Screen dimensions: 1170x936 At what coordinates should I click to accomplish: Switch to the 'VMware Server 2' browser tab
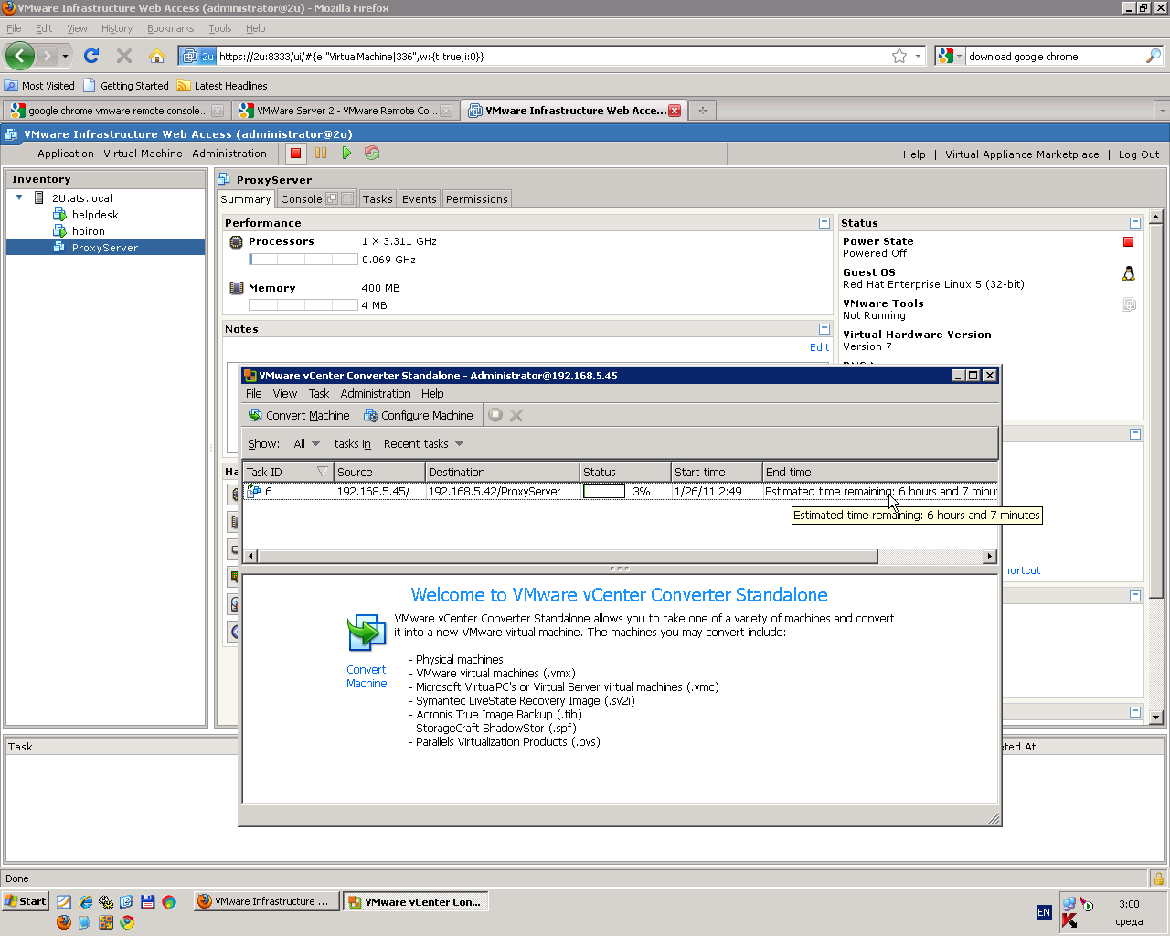point(346,111)
